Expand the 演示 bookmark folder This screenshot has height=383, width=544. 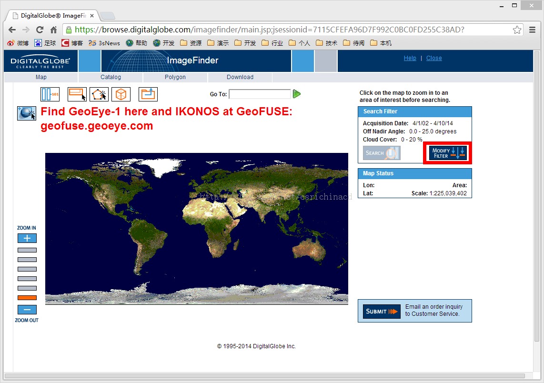click(x=218, y=43)
